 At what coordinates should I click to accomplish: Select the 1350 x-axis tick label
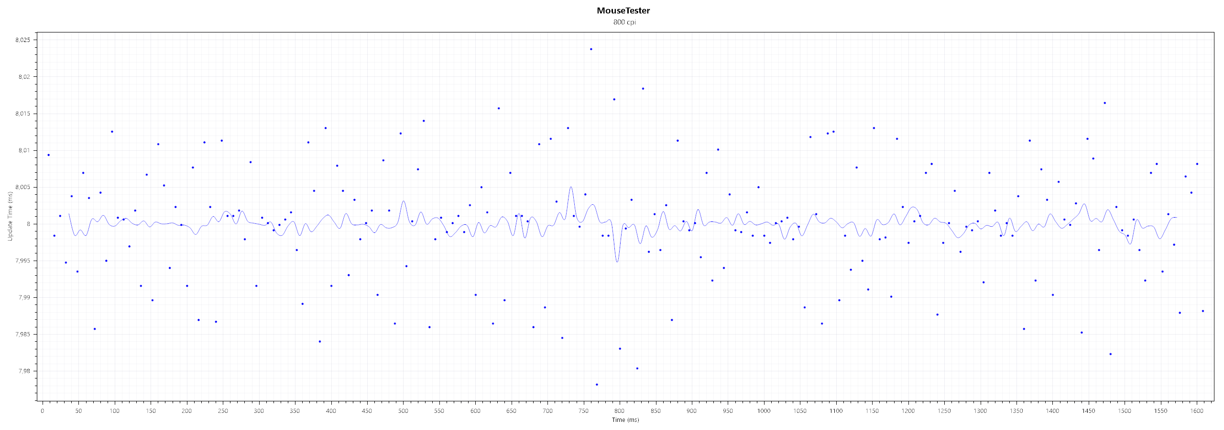pos(1016,410)
